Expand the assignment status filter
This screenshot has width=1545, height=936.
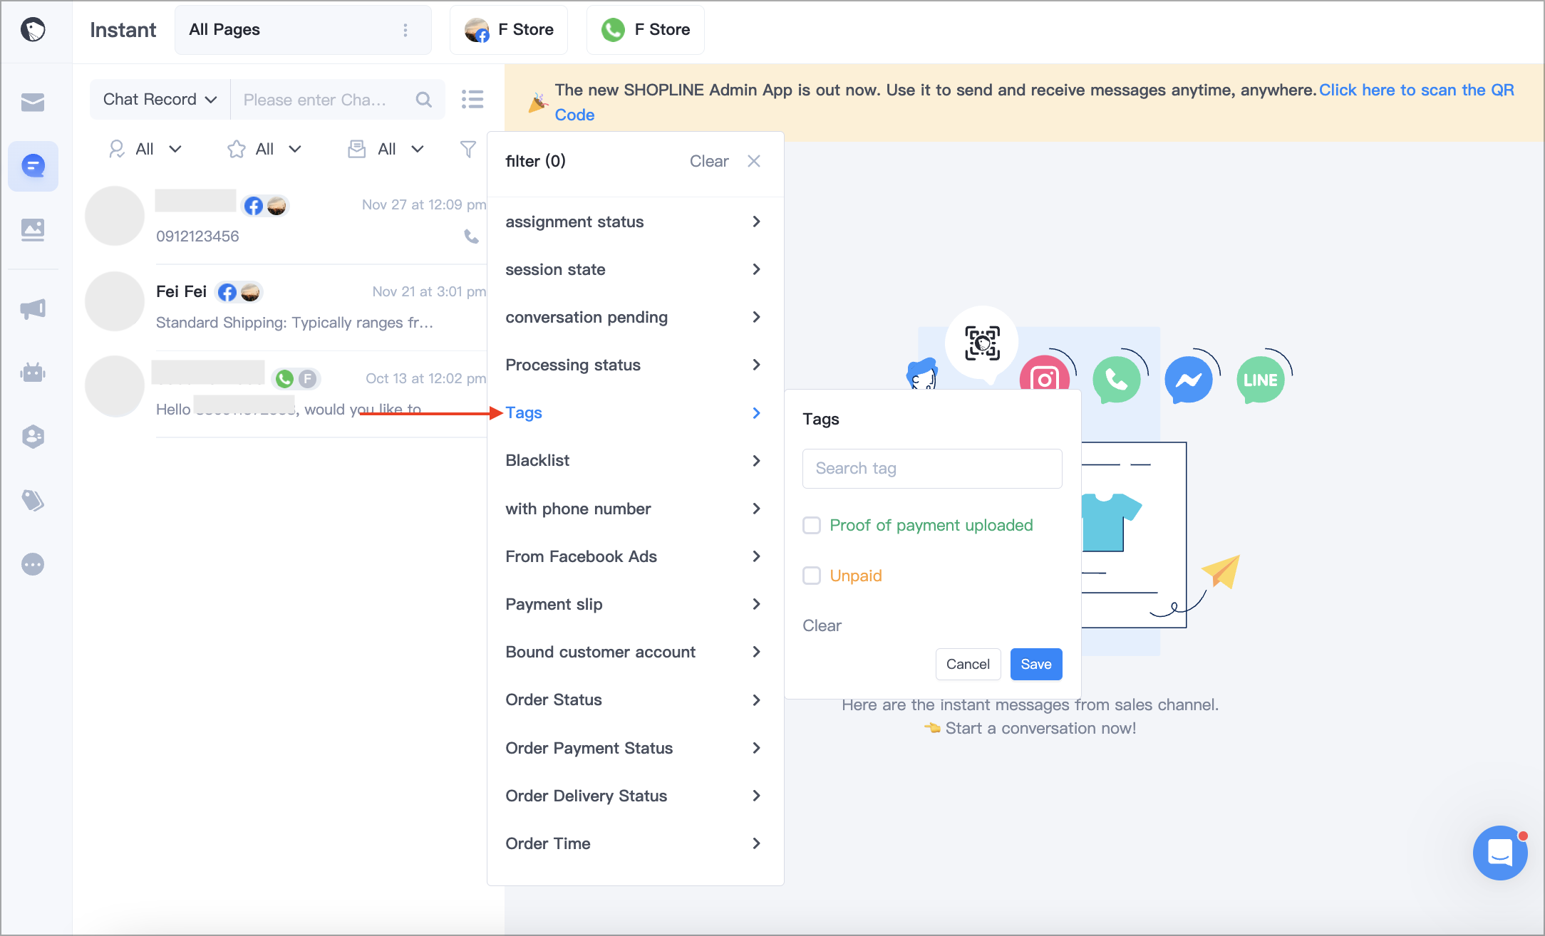(634, 222)
